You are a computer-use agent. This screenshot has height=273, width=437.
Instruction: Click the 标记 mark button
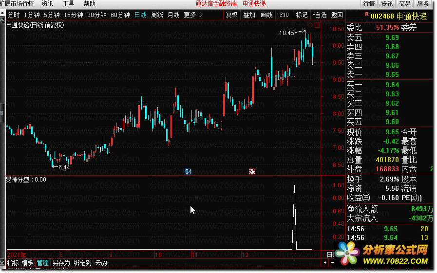302,15
